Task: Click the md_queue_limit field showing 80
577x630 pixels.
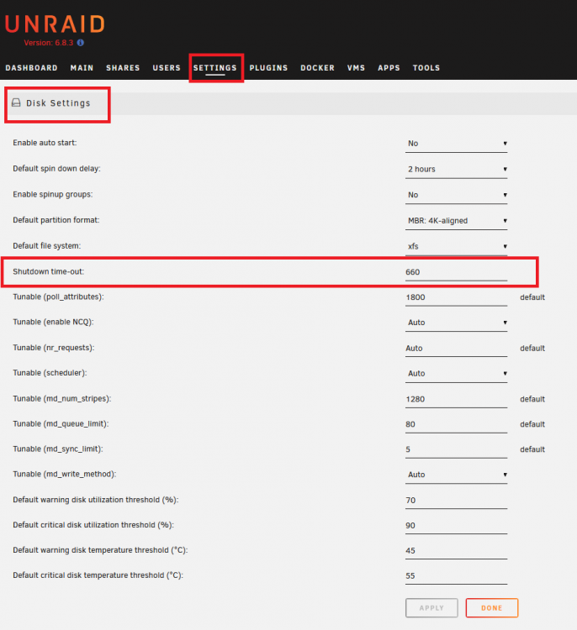Action: (456, 424)
